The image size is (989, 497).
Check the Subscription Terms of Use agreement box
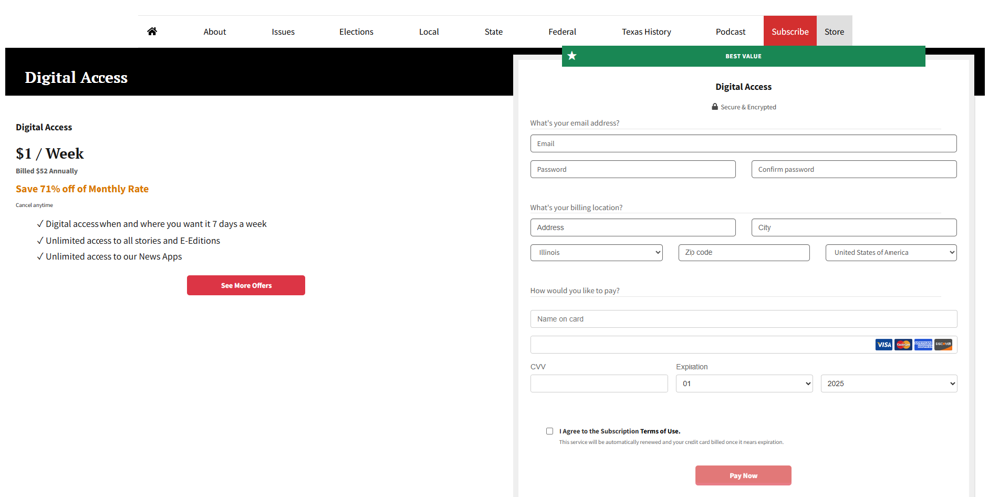549,431
